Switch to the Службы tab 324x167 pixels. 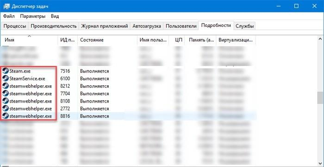pos(245,26)
